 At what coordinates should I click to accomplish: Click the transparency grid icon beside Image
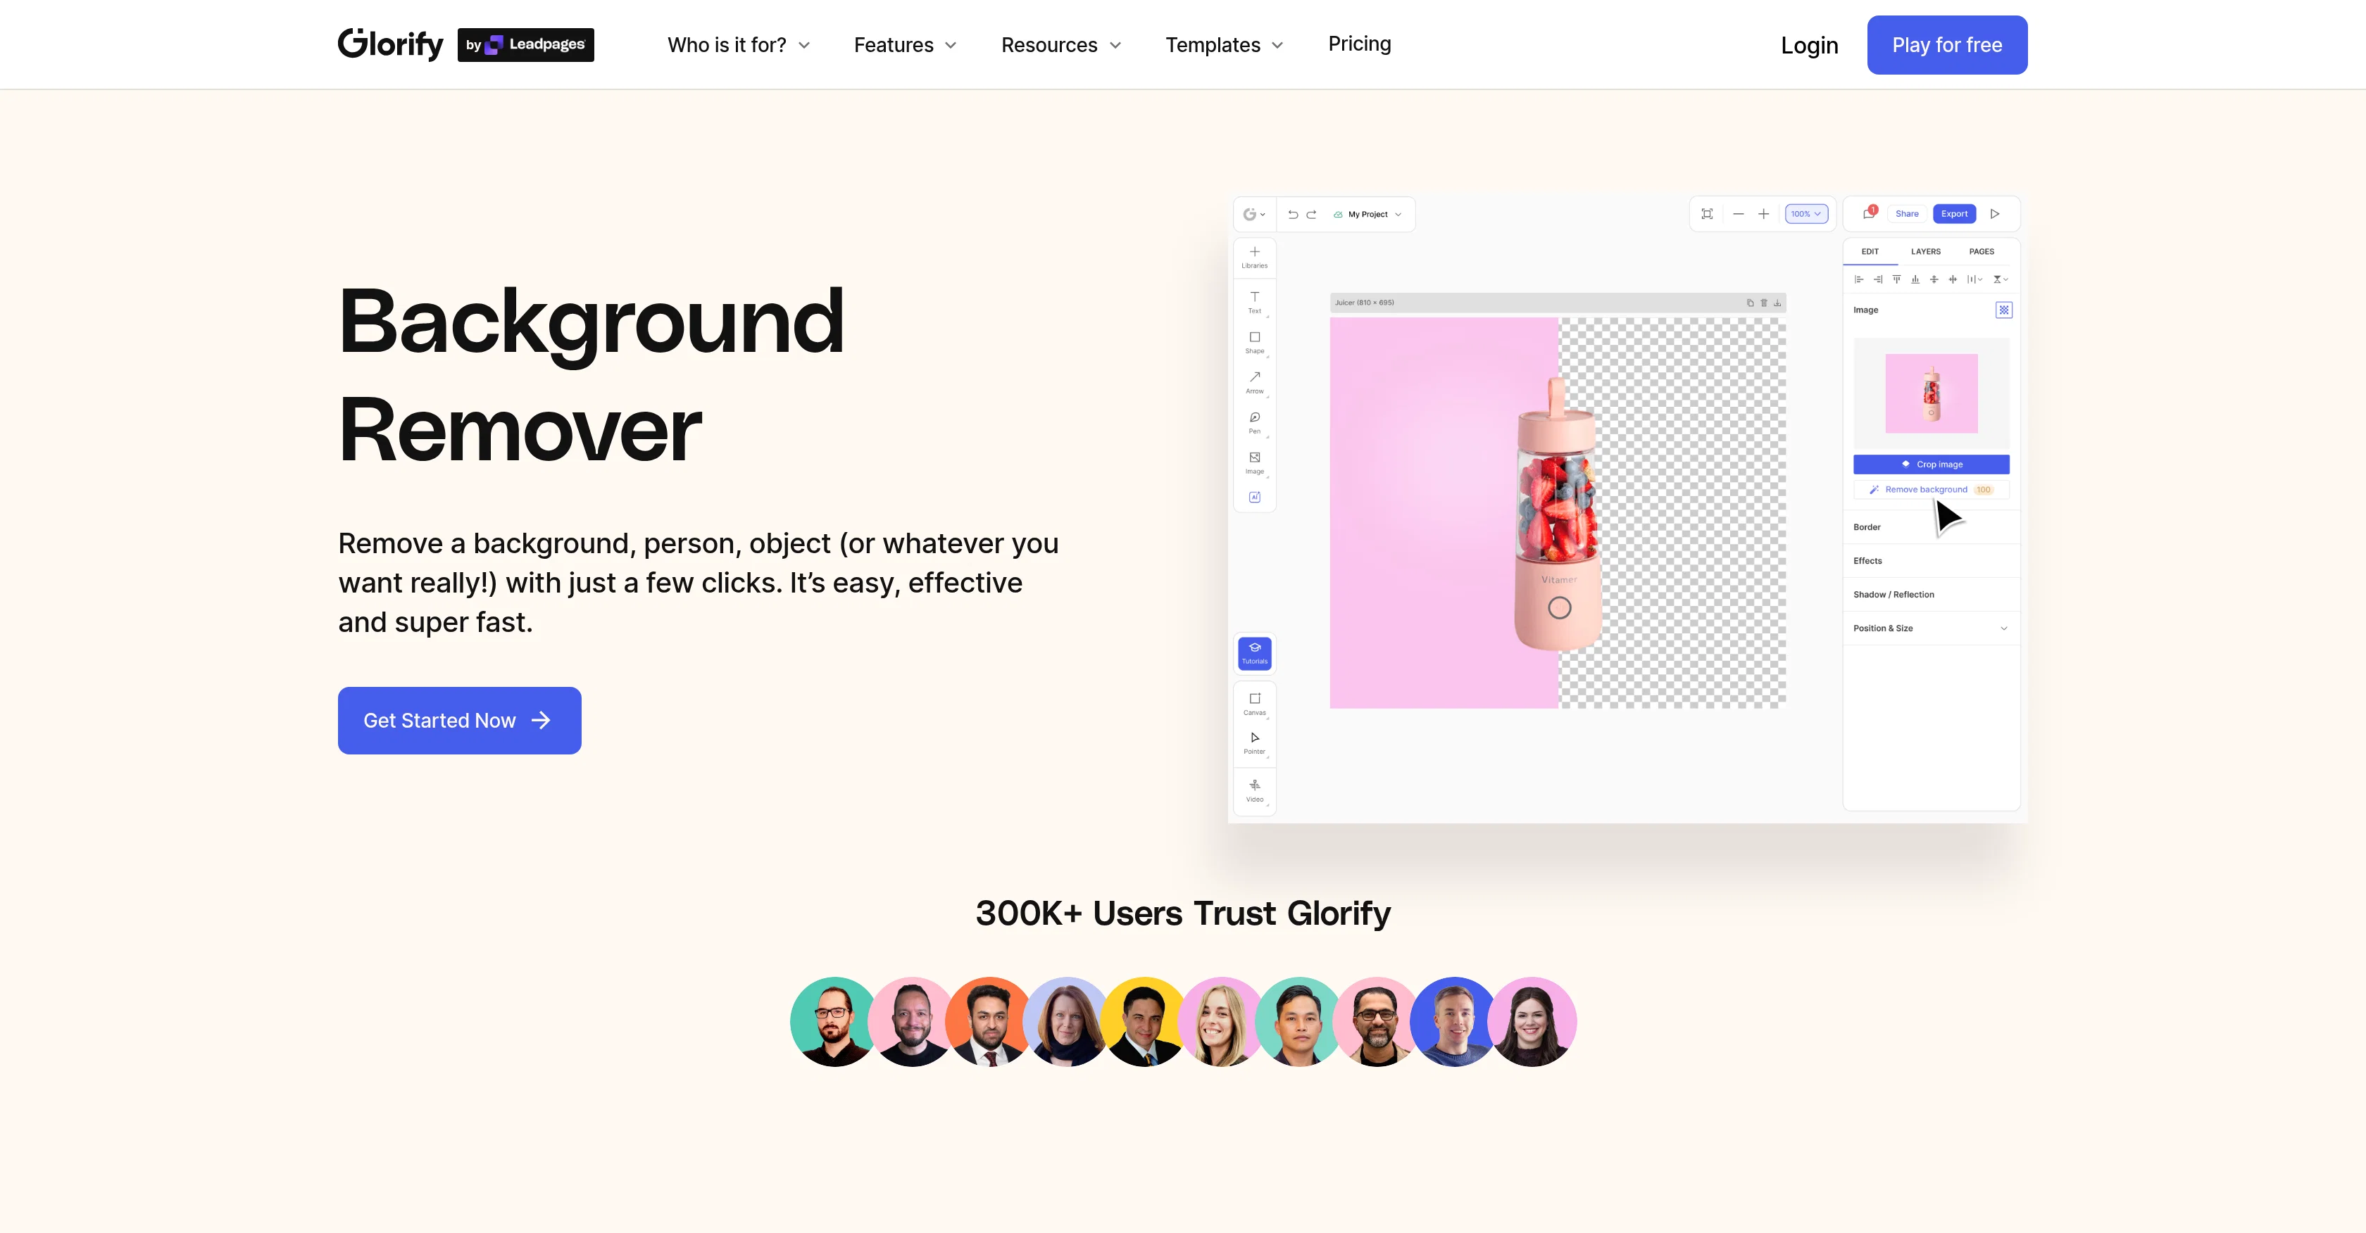click(x=2003, y=310)
